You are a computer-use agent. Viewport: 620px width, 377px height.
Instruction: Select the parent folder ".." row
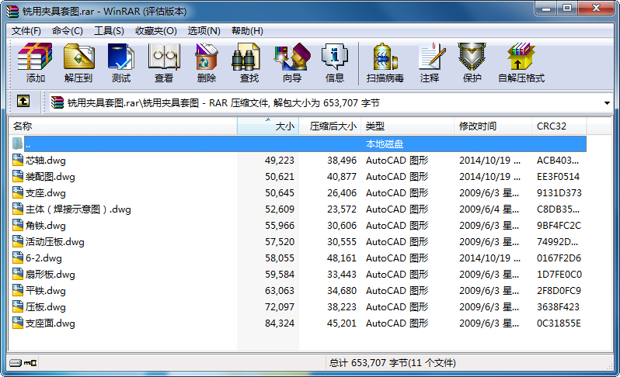[28, 144]
